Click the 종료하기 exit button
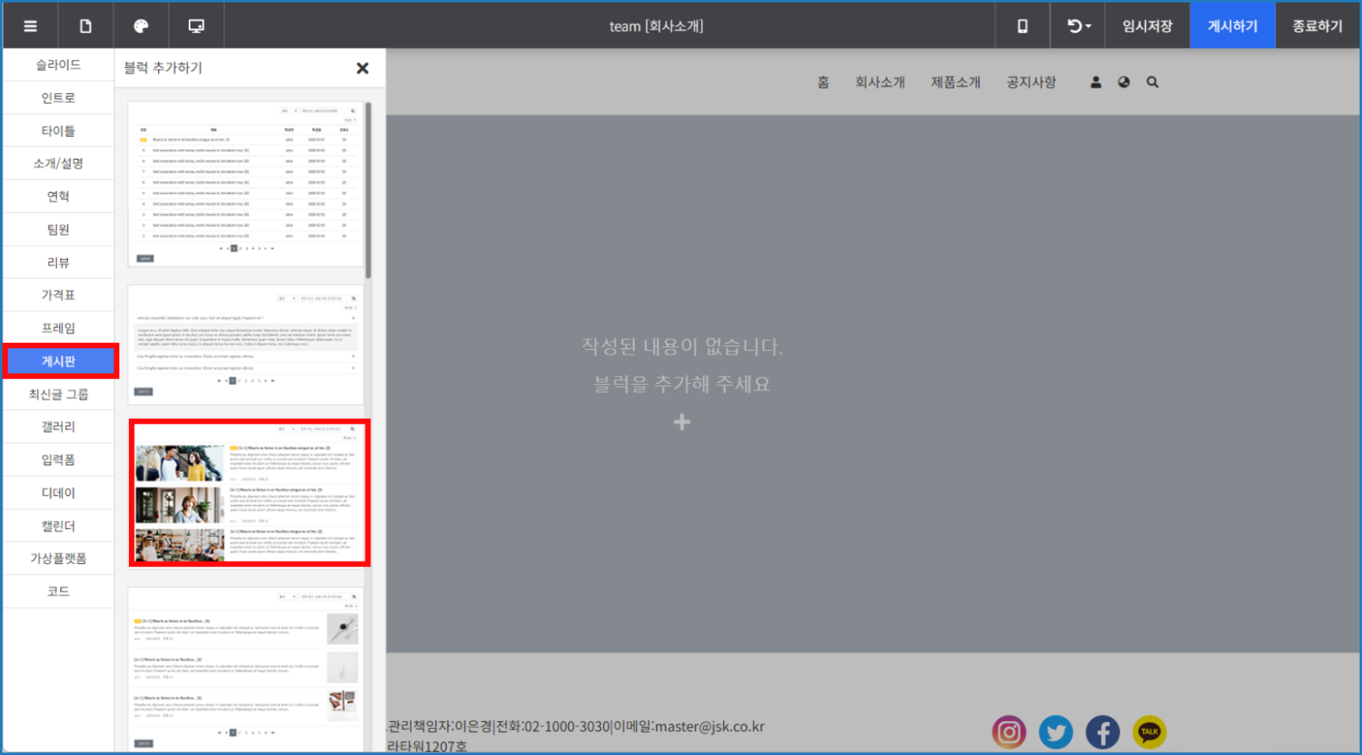 click(1317, 26)
